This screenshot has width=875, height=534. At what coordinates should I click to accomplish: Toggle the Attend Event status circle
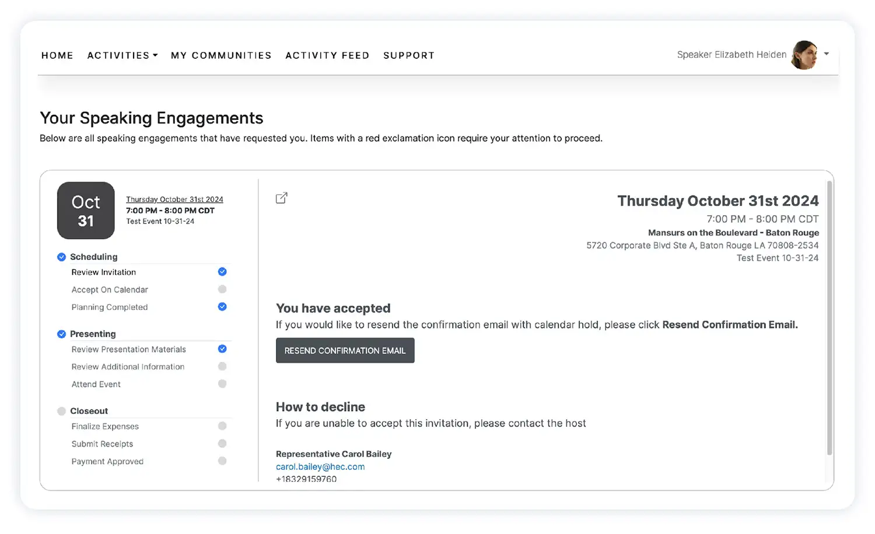click(222, 384)
